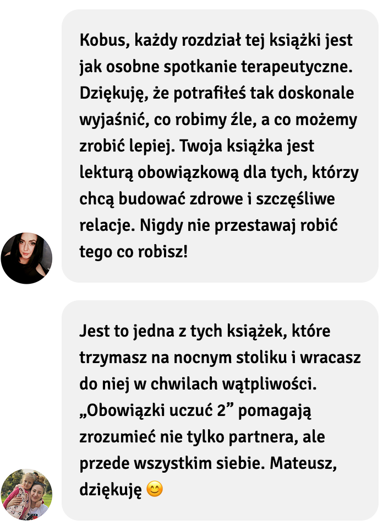Open the mother-and-daughter profile avatar
This screenshot has width=383, height=530.
click(x=26, y=494)
